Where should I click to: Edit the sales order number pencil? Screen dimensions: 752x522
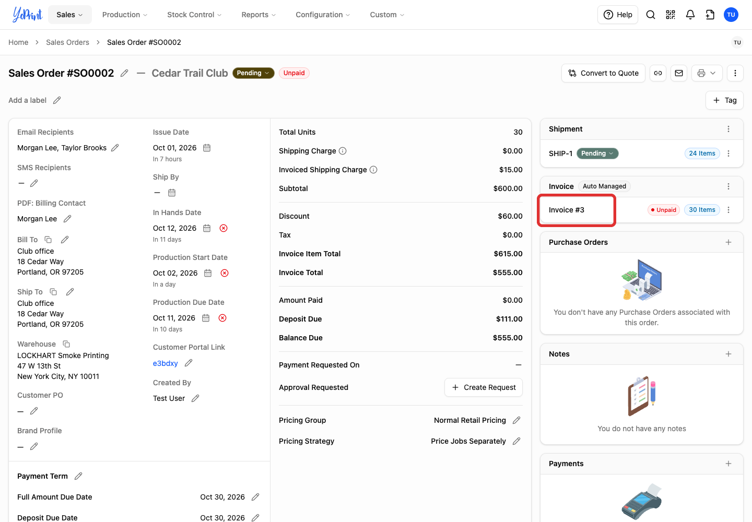tap(124, 73)
